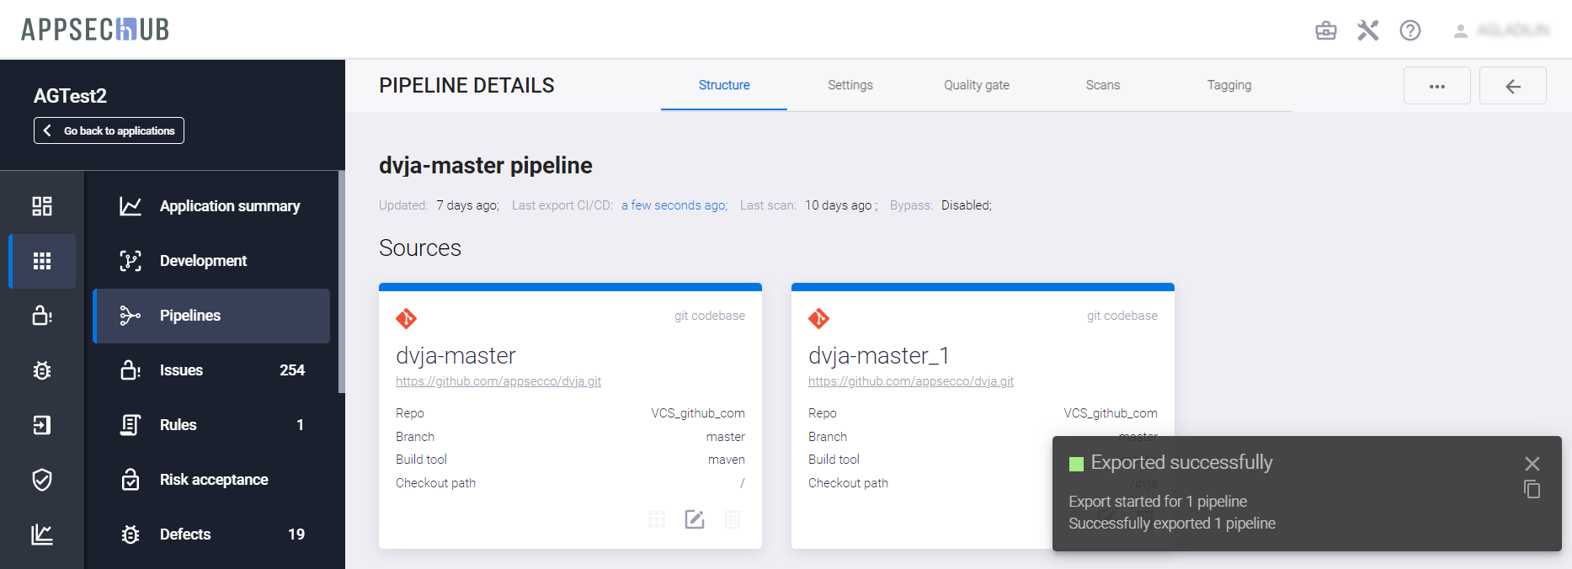Copy the export notification text
1572x569 pixels.
click(x=1532, y=490)
